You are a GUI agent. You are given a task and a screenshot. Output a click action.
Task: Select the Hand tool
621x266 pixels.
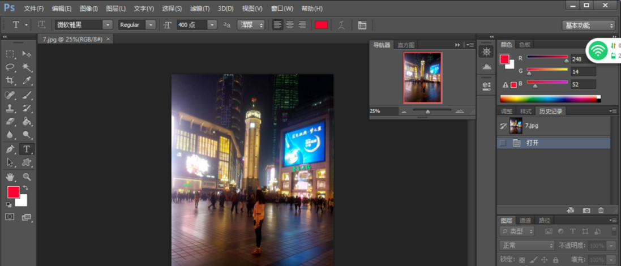click(x=10, y=177)
